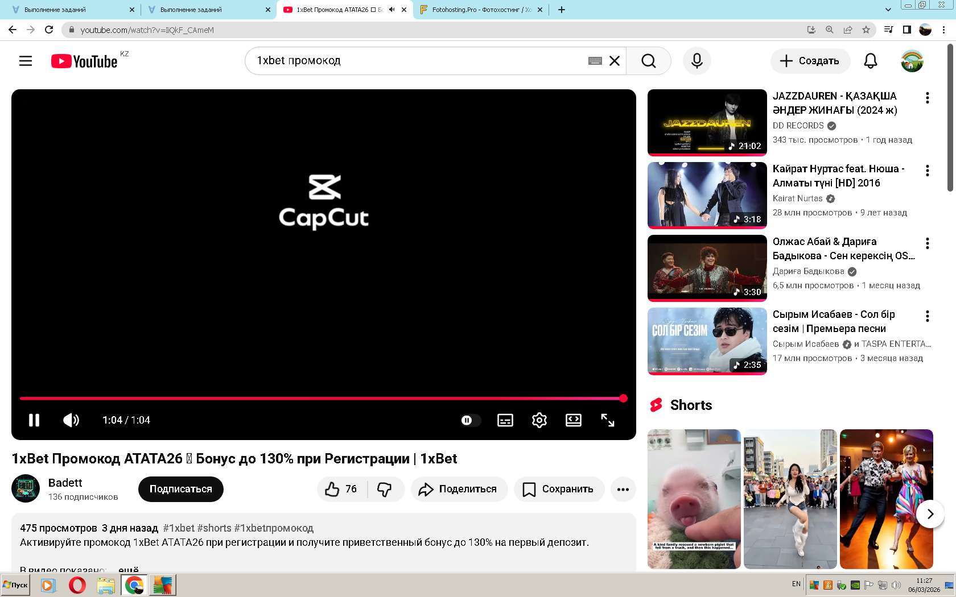This screenshot has height=597, width=956.
Task: Switch the EN input language indicator
Action: click(x=796, y=584)
